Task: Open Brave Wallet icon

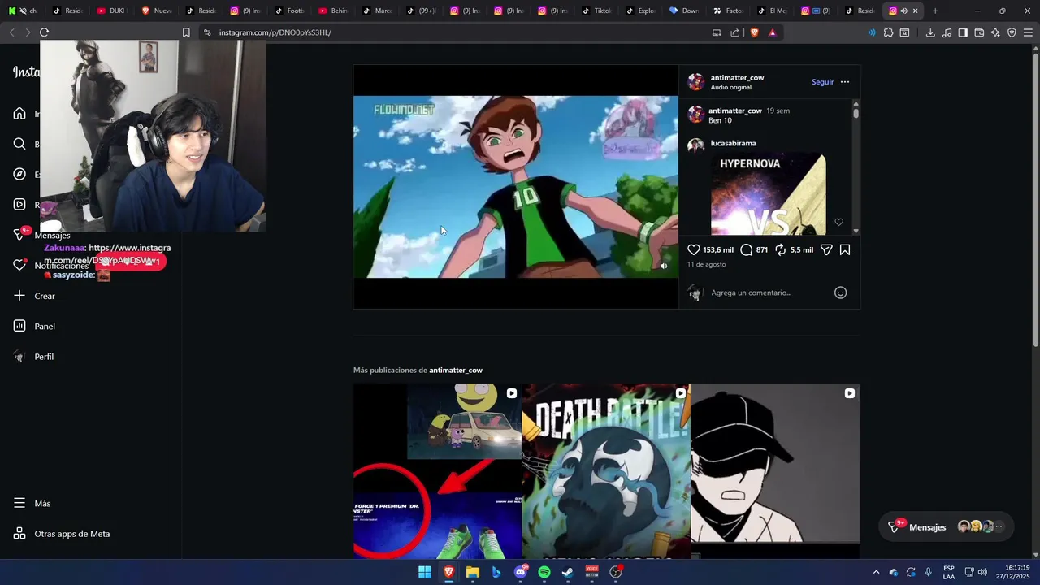Action: 979,32
